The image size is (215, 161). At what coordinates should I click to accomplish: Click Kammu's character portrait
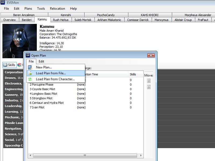pos(20,41)
